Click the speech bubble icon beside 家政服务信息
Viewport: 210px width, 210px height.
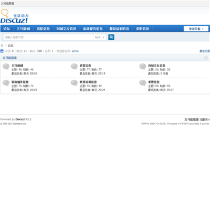click(6, 83)
